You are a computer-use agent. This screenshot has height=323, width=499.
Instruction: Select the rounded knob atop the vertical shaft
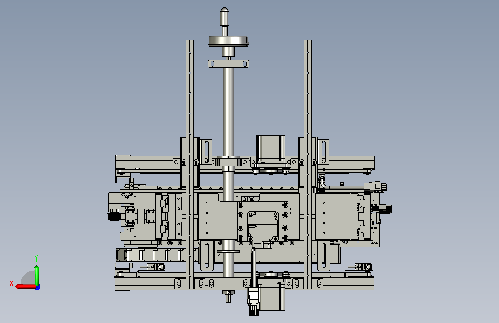[224, 16]
